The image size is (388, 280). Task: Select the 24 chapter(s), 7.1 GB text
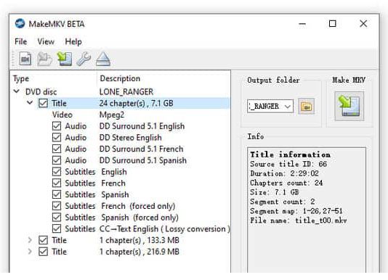pos(136,103)
